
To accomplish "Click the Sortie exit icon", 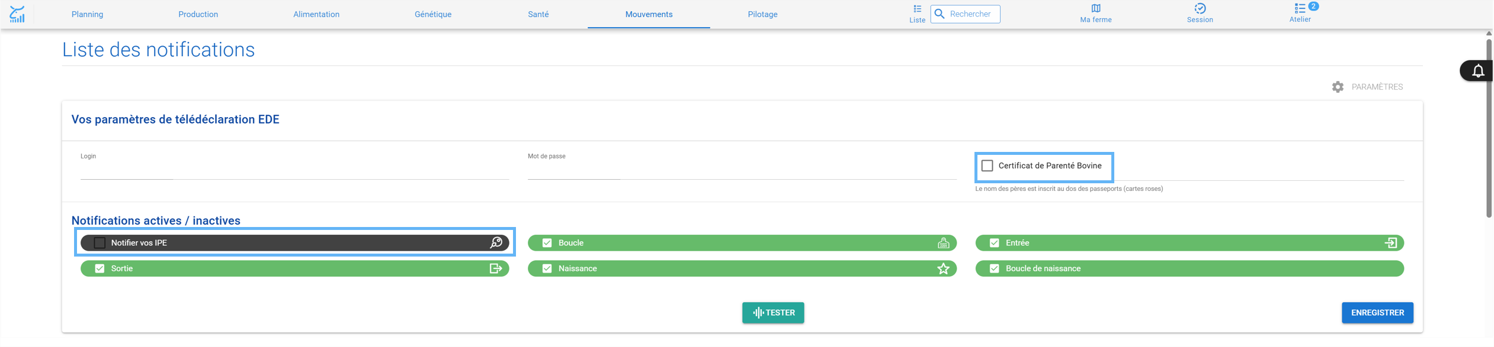I will pos(496,268).
